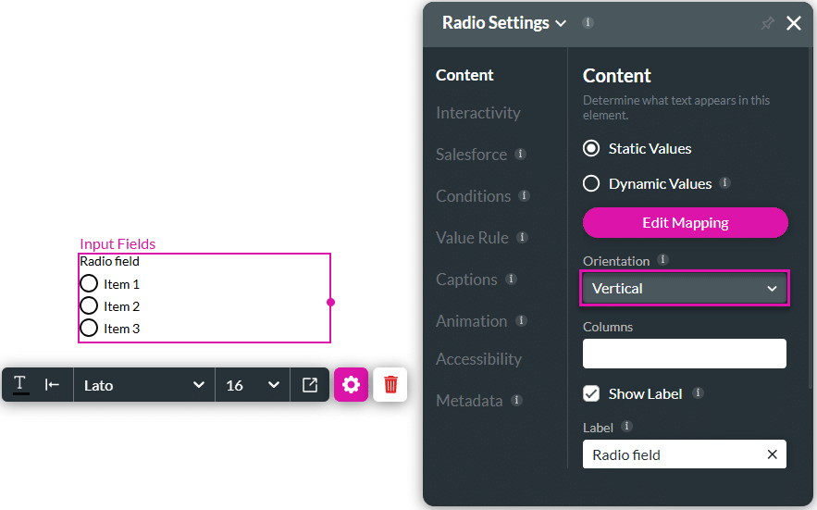Open the Orientation dropdown set to Vertical
This screenshot has height=510, width=817.
coord(685,289)
